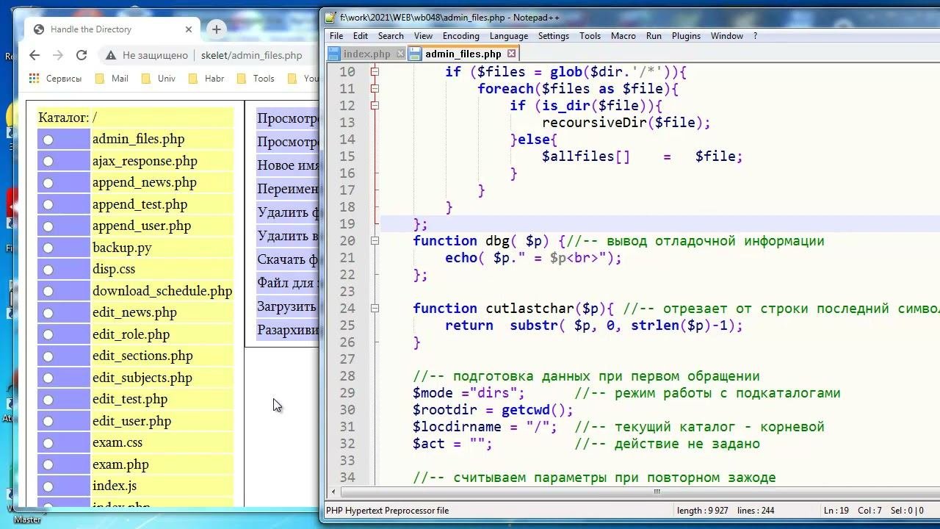Choose the exam.css radio button
Viewport: 940px width, 529px height.
(48, 443)
